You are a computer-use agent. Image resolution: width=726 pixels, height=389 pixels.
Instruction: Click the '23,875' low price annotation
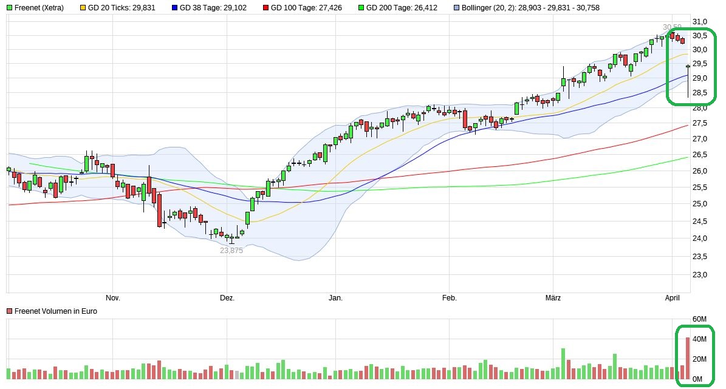pos(231,250)
